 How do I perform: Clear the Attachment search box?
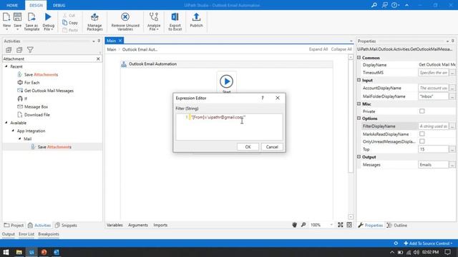[98, 59]
